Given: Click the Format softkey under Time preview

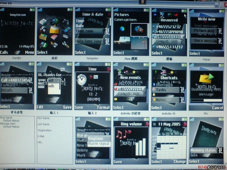Looking at the screenshot, I should pyautogui.click(x=104, y=108).
